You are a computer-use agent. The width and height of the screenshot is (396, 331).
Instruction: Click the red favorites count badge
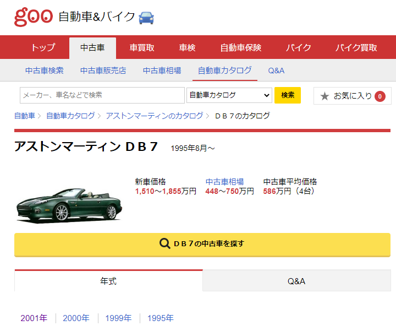[380, 96]
